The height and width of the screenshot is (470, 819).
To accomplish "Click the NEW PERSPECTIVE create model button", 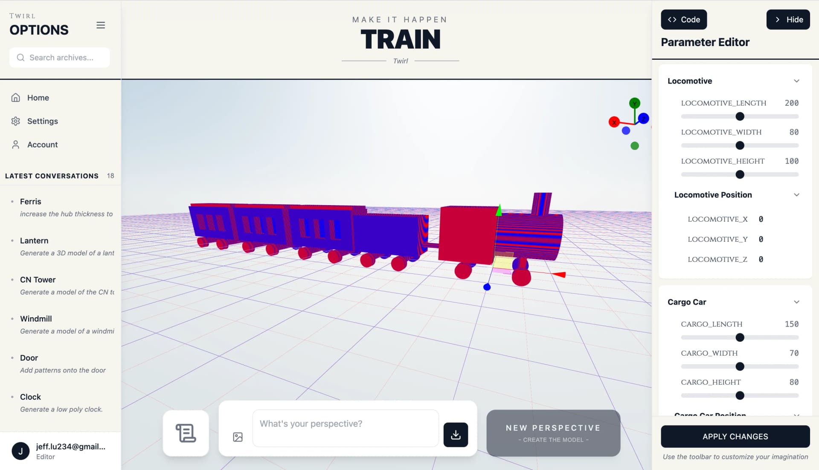I will click(x=553, y=433).
